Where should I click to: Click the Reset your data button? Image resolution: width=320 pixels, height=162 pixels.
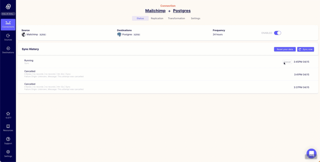(x=285, y=49)
